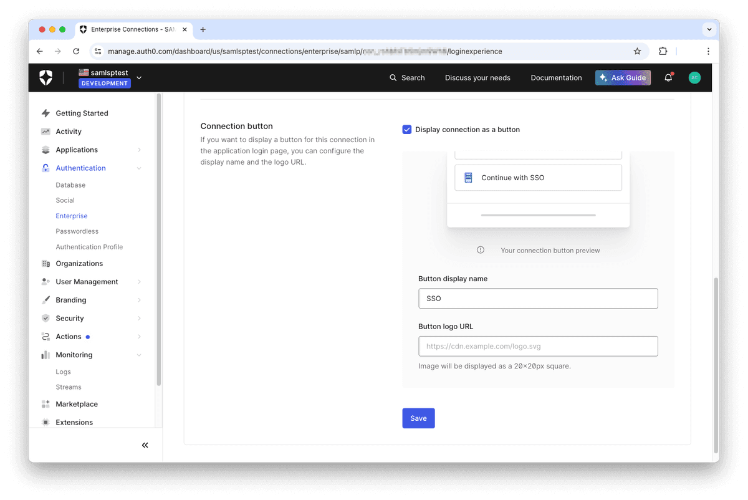
Task: Open the browser extensions puzzle icon
Action: pyautogui.click(x=663, y=51)
